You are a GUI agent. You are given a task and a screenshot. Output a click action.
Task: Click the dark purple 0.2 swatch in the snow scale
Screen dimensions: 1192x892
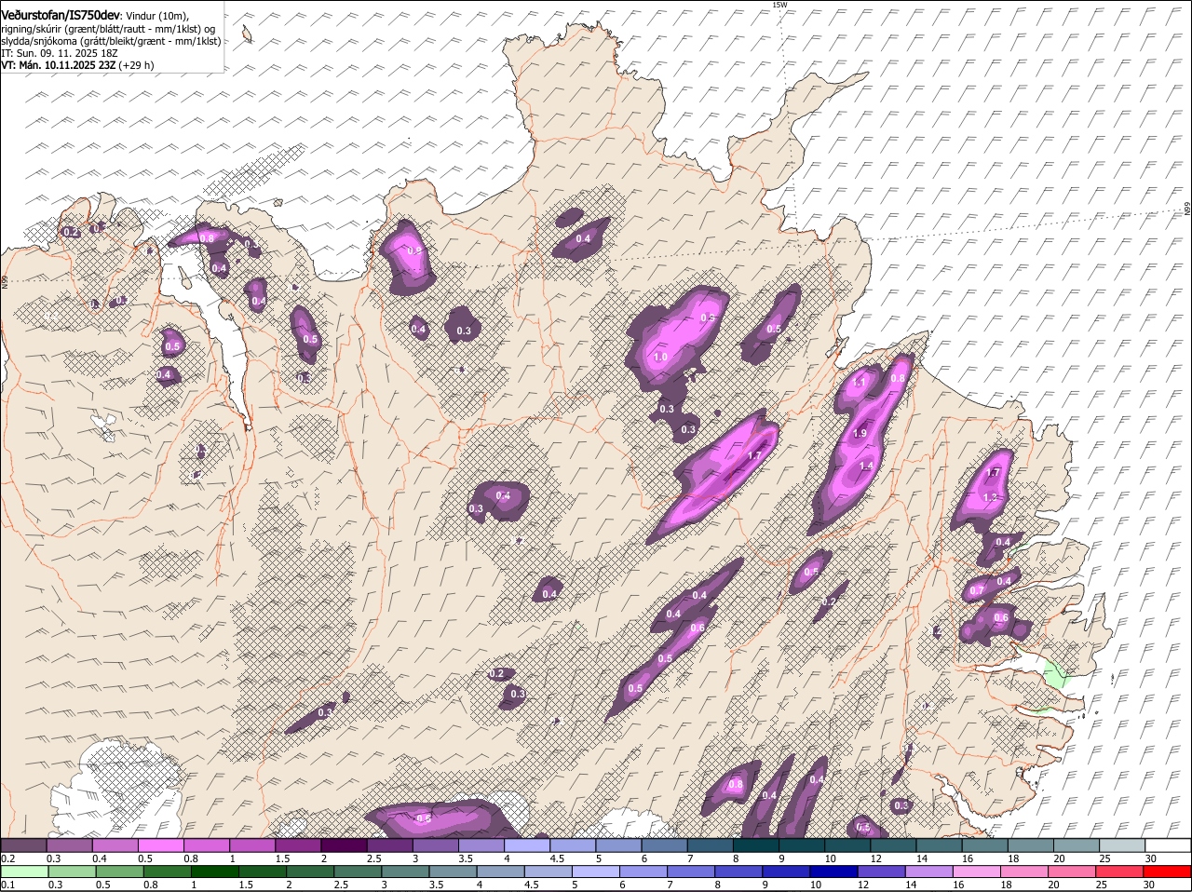(24, 845)
